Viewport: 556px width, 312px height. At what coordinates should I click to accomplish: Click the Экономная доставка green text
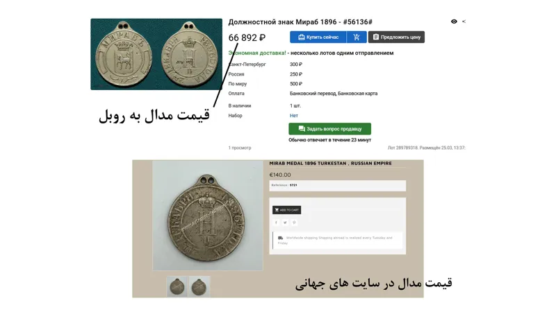pyautogui.click(x=257, y=53)
